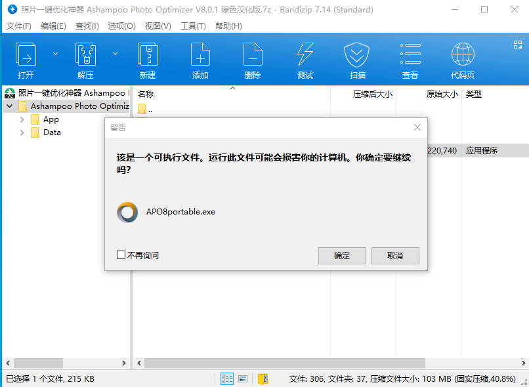Open the 工具(T) menu
The image size is (529, 387).
(193, 26)
